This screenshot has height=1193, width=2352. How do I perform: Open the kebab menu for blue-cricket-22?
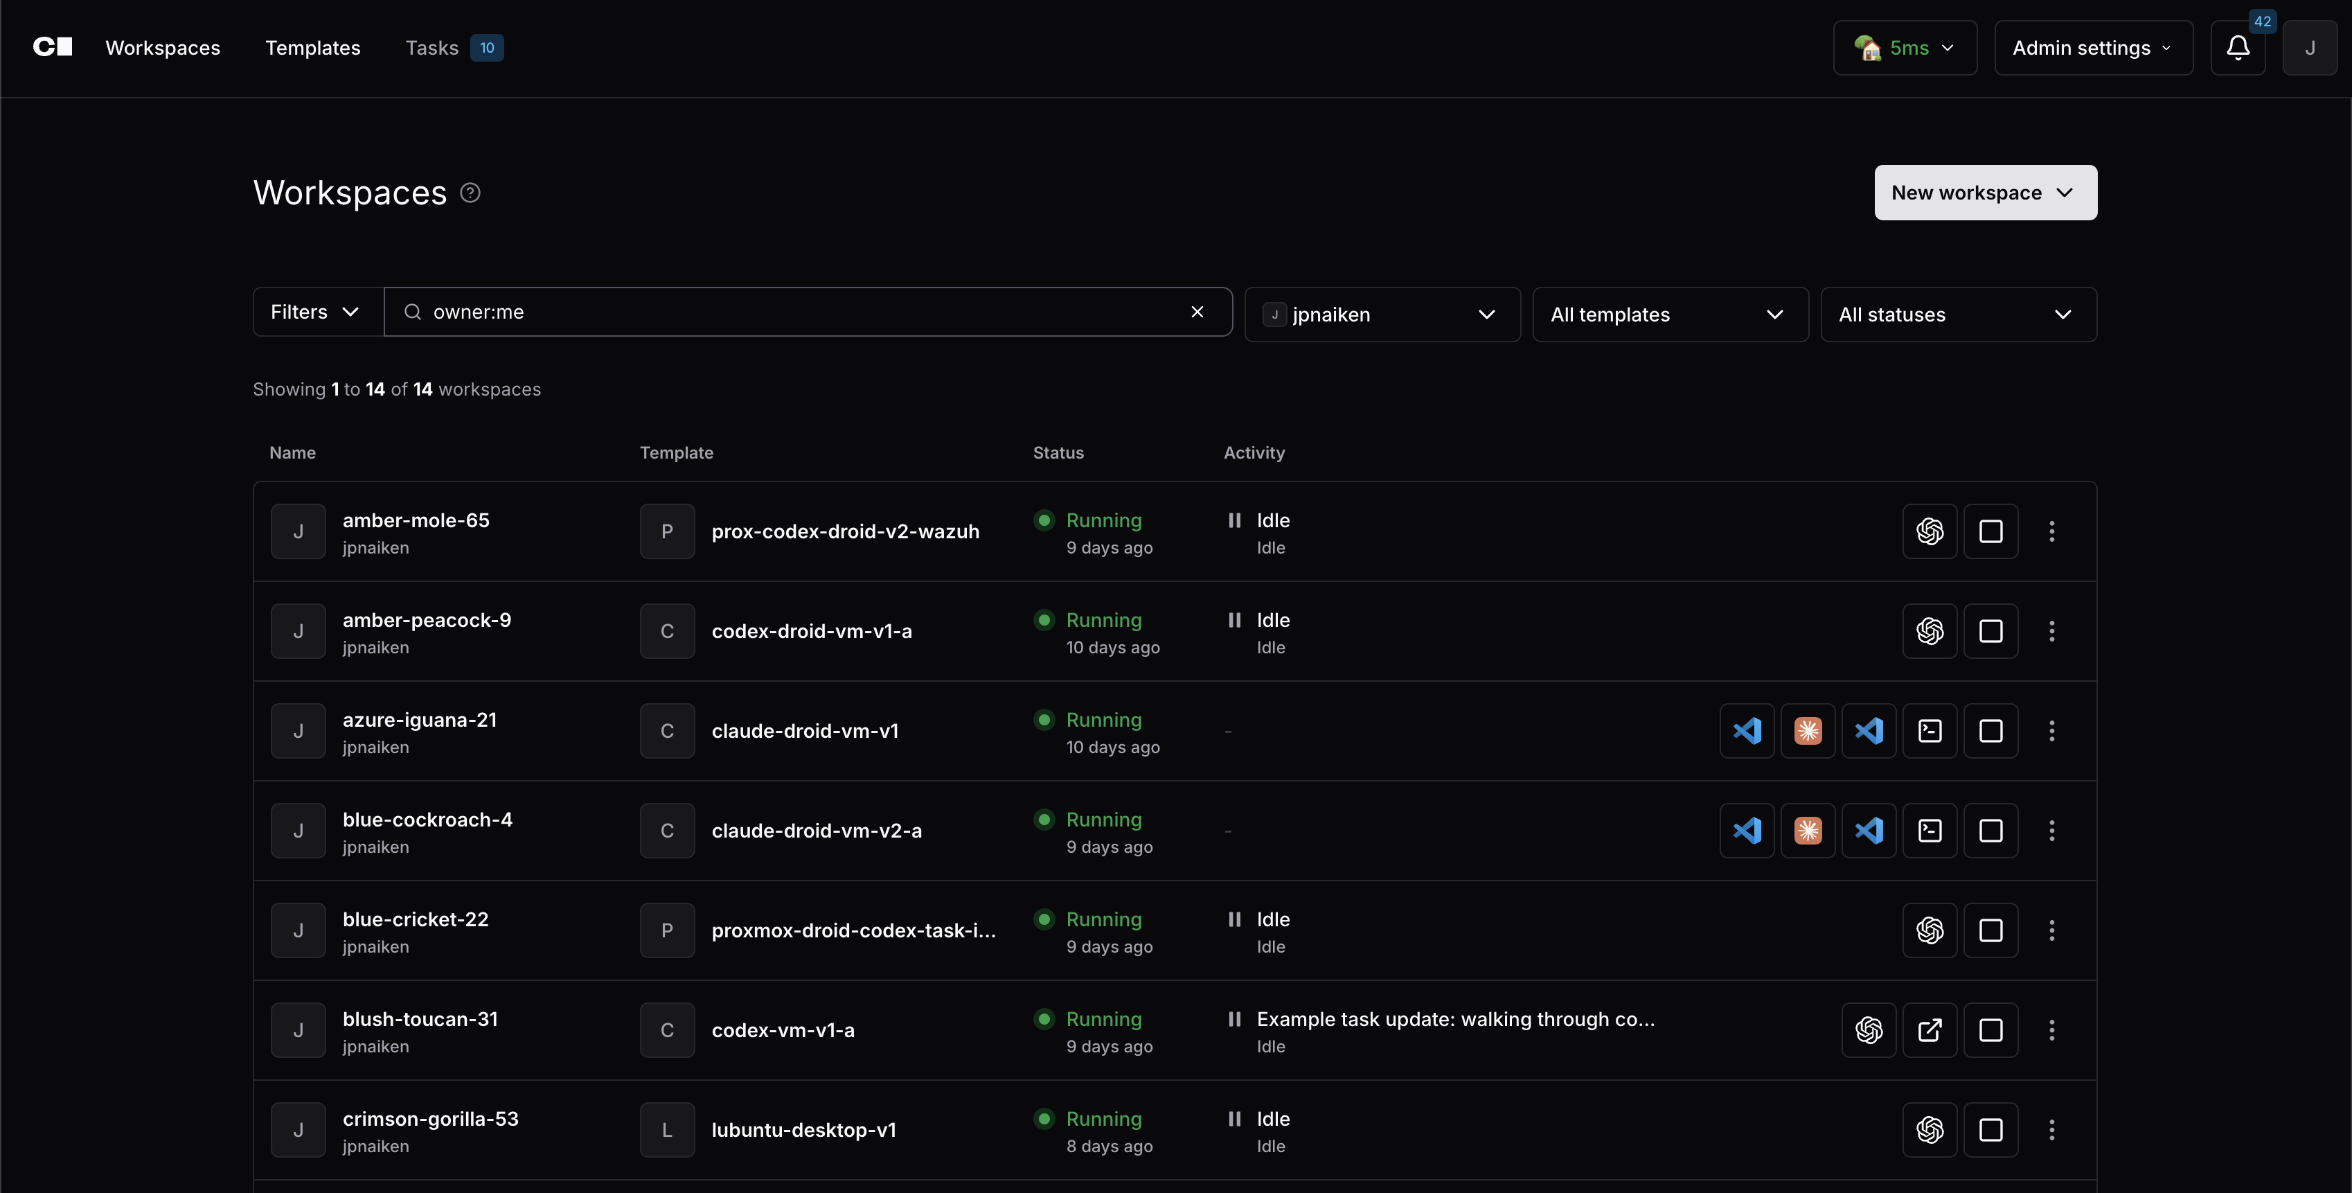2051,930
